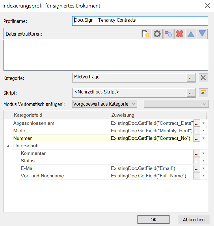Collapse the Unterschrift tree group
Viewport: 214px width, 226px height.
pos(8,146)
